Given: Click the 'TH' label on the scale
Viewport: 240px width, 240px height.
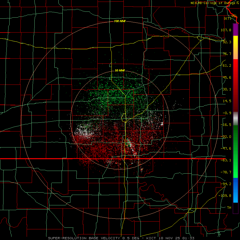Looking at the screenshot, I should 229,207.
